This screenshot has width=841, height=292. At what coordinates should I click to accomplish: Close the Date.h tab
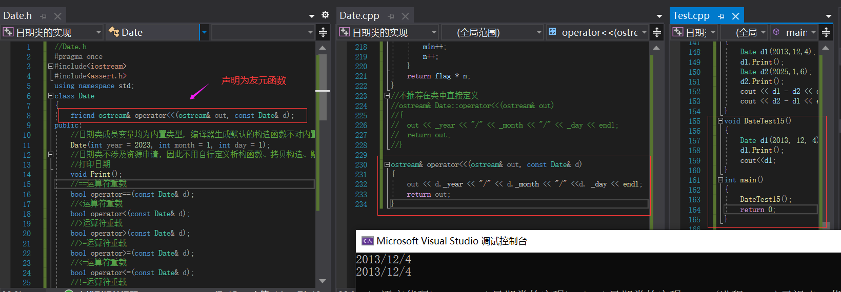pos(57,16)
